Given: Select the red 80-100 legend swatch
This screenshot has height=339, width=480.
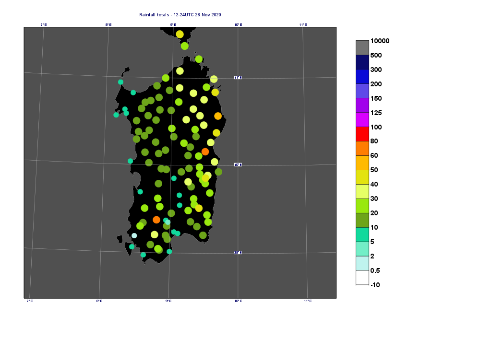Looking at the screenshot, I should [x=362, y=134].
